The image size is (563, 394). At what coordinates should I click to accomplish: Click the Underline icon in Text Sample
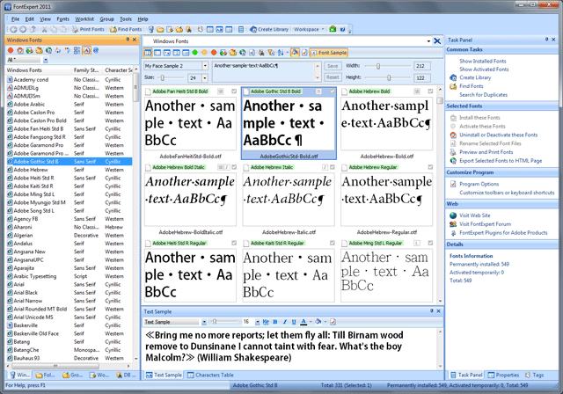tap(294, 322)
